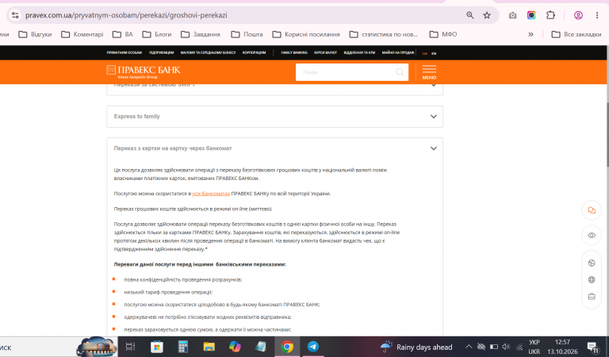
Task: Expand the Express to family section
Action: 274,117
